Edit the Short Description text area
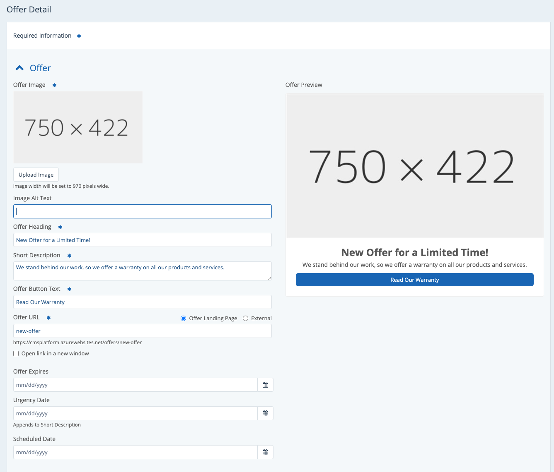554x472 pixels. [142, 271]
